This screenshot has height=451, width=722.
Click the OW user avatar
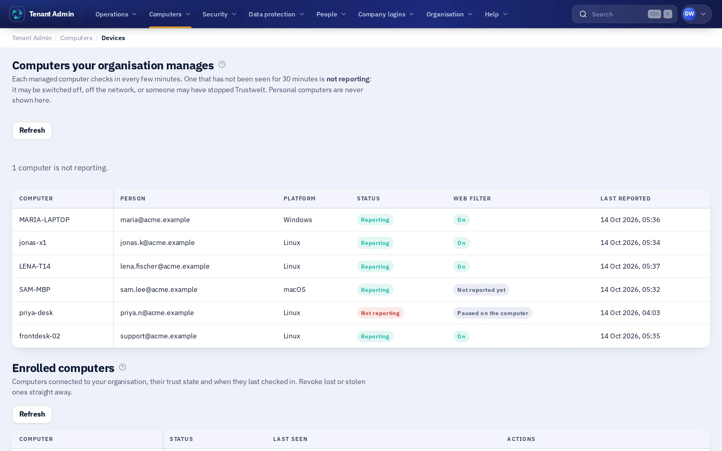click(689, 14)
